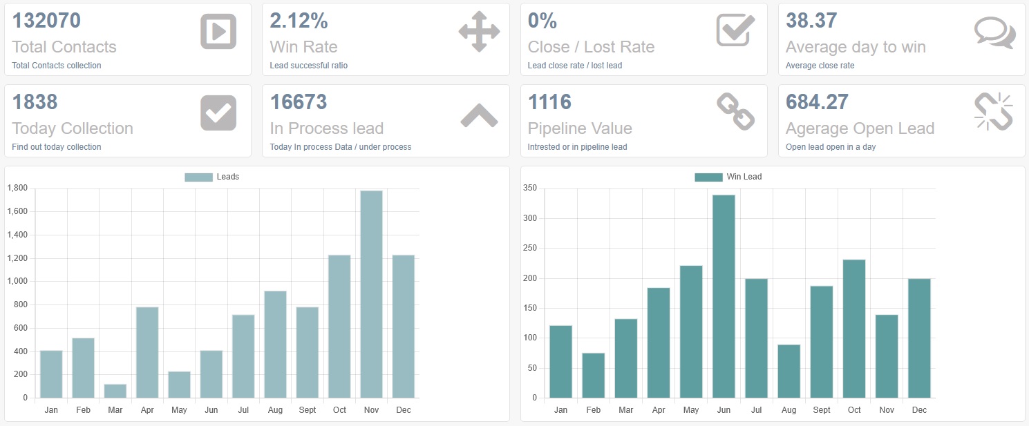
Task: Open the Total Contacts heading
Action: pos(64,47)
